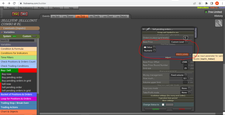This screenshot has height=115, width=225.
Task: Switch to the on Timer event tab
Action: click(68, 17)
